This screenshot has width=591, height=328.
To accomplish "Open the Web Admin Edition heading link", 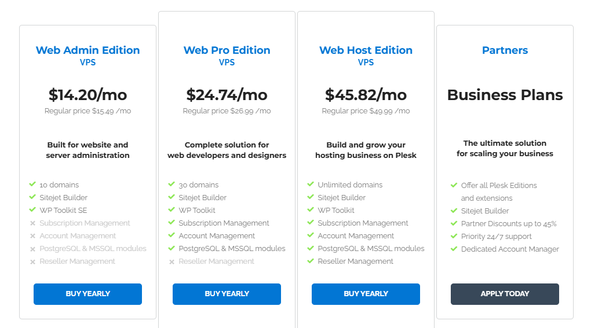I will [x=87, y=50].
